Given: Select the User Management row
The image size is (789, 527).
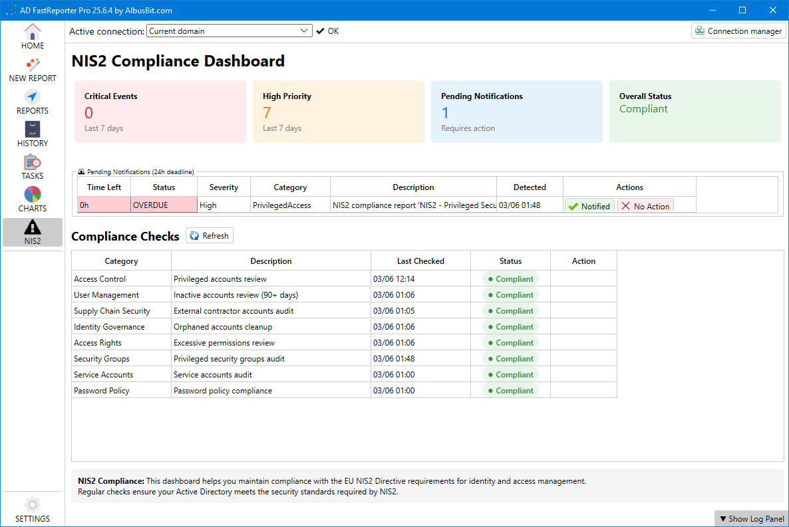Looking at the screenshot, I should (344, 294).
